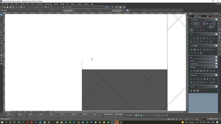Image resolution: width=221 pixels, height=124 pixels.
Task: Select the first Dimension tool icon
Action: click(191, 79)
